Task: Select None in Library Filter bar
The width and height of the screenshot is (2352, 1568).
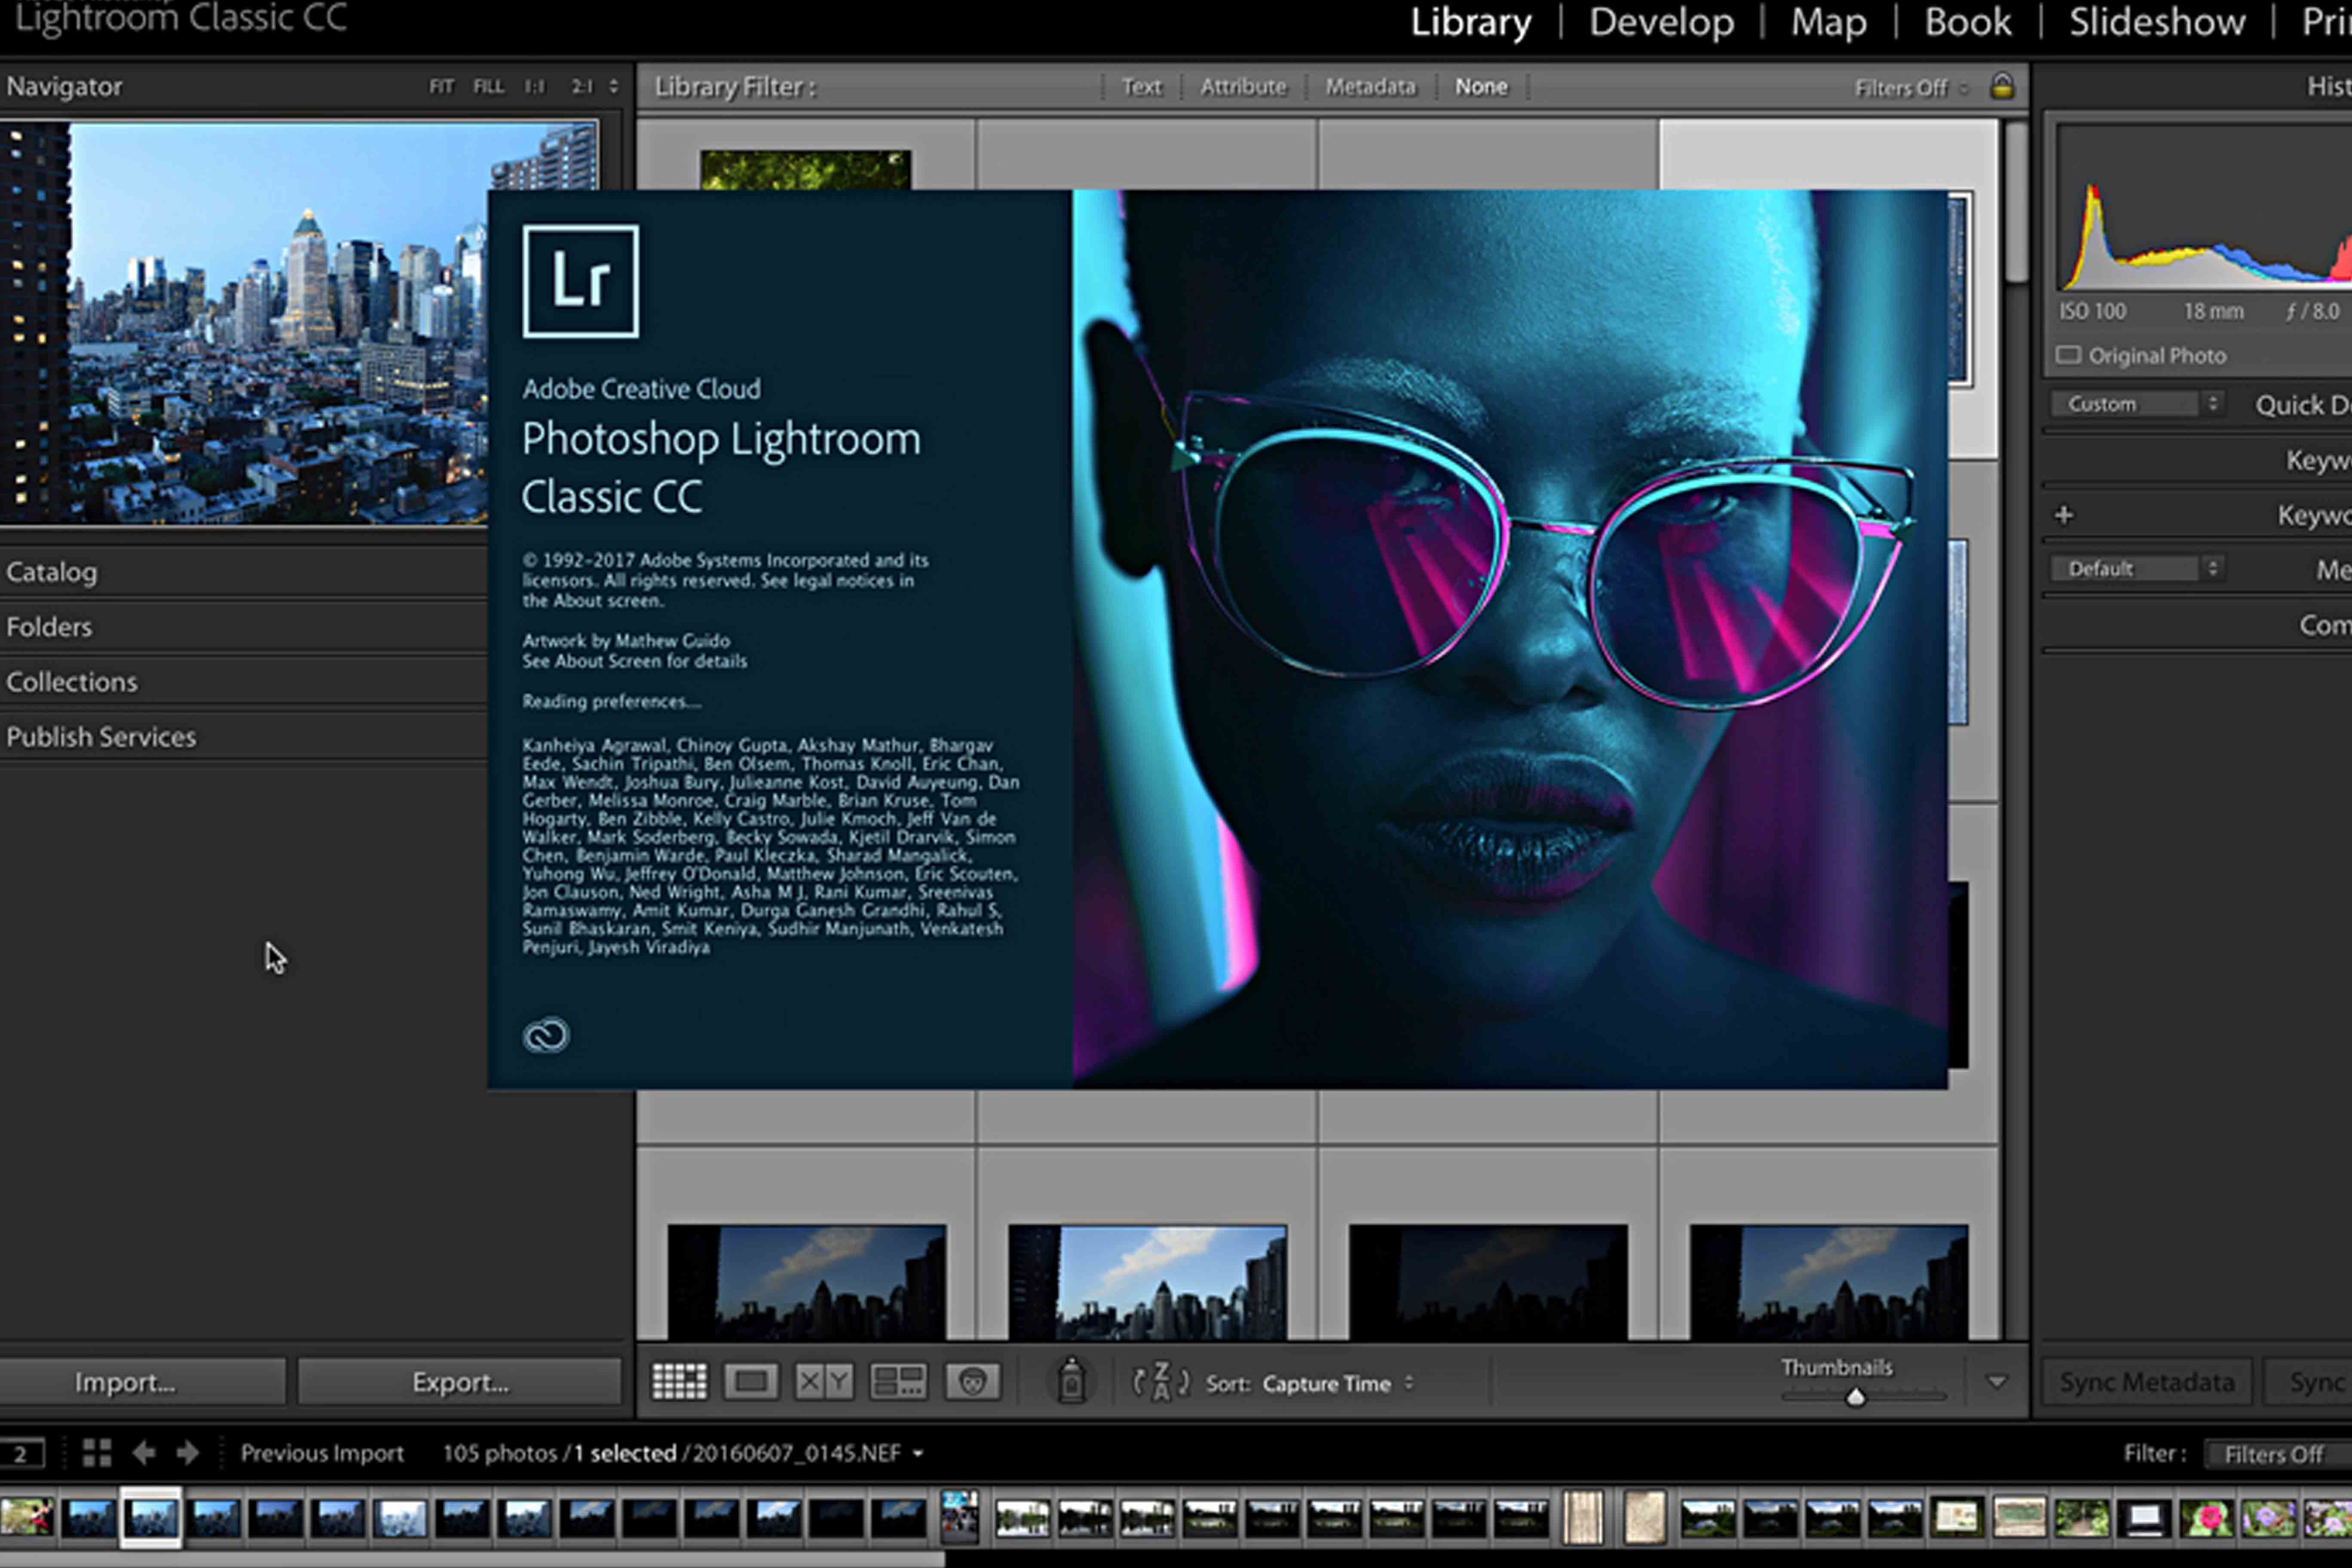Action: [1481, 87]
